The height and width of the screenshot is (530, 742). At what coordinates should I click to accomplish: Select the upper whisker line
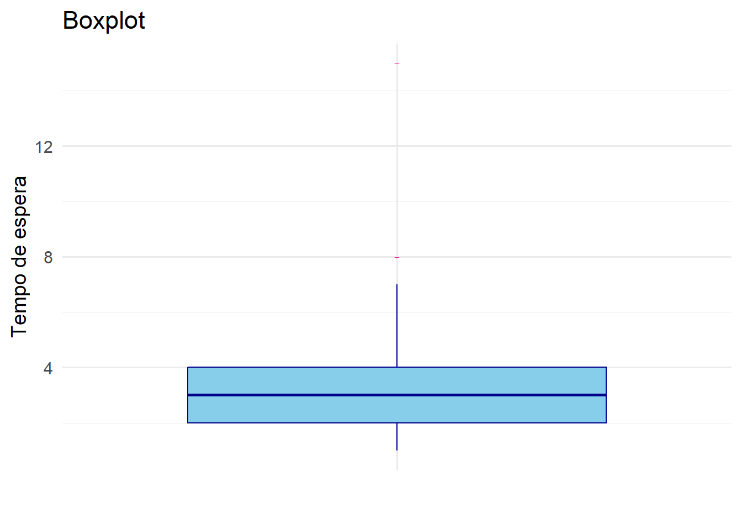tap(397, 326)
